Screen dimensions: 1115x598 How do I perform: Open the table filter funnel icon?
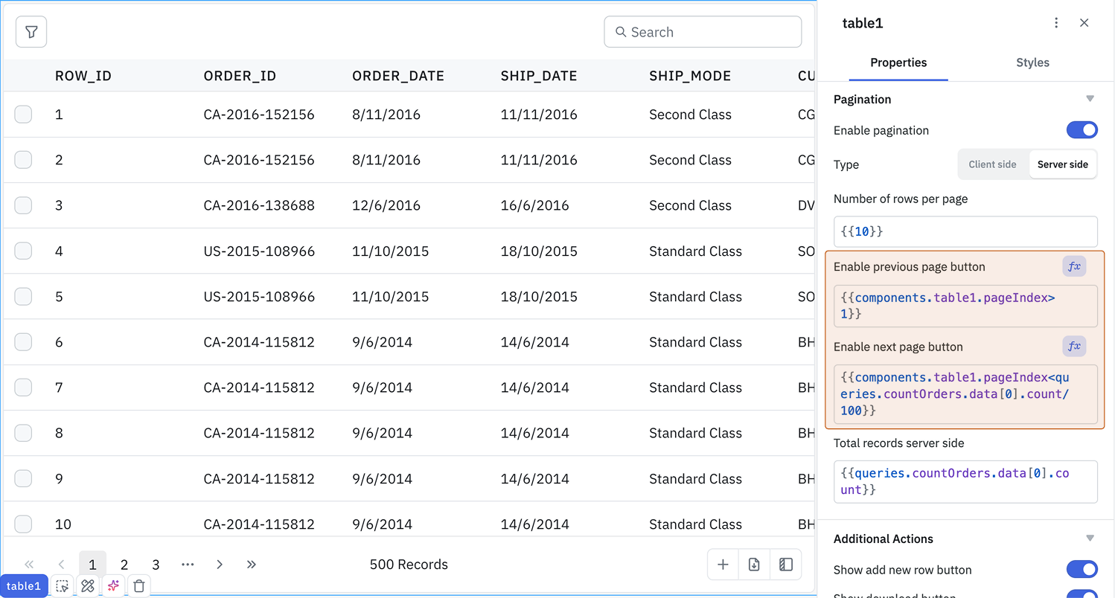tap(31, 32)
